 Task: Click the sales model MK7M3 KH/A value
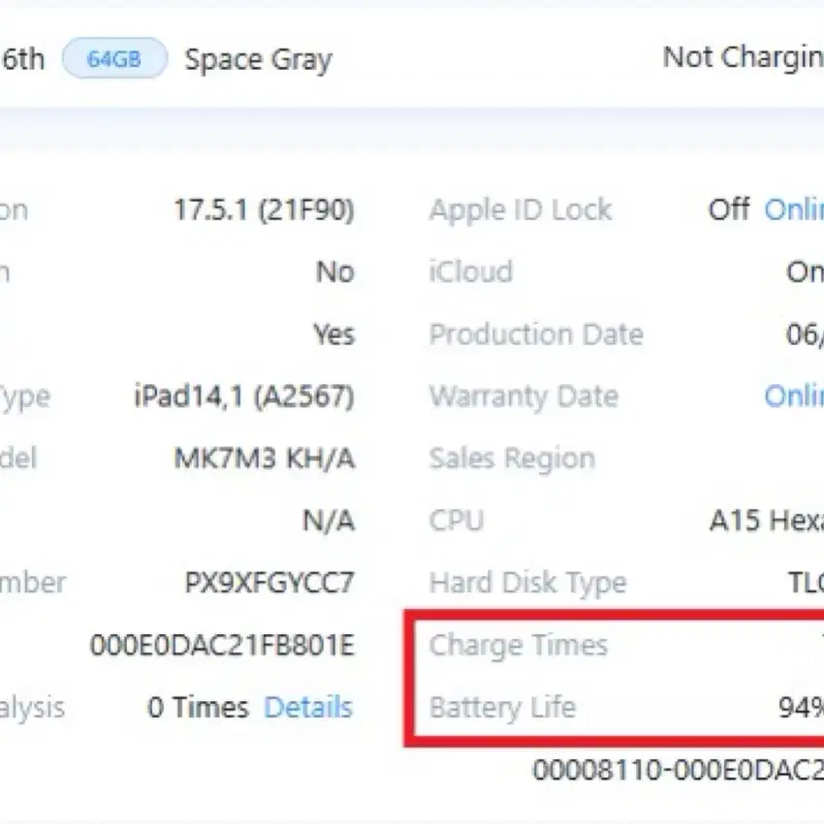click(265, 459)
